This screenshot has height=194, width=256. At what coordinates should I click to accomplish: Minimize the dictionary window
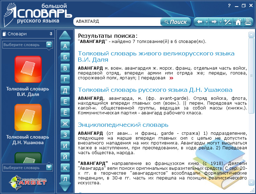click(237, 6)
